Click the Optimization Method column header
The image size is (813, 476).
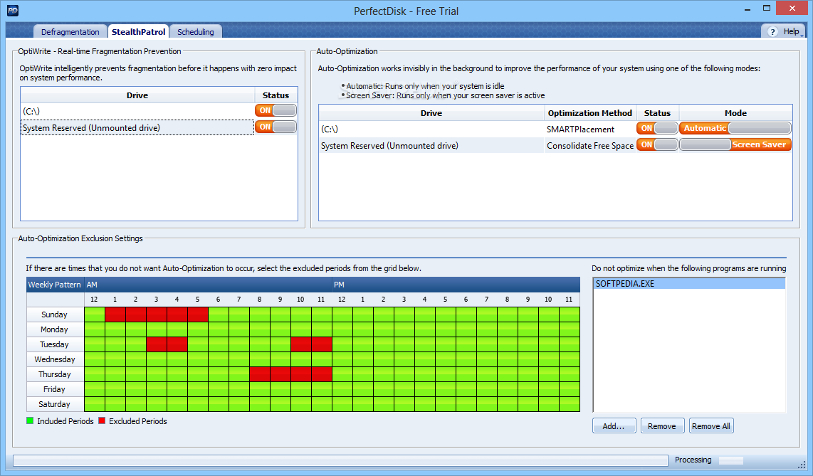[590, 113]
